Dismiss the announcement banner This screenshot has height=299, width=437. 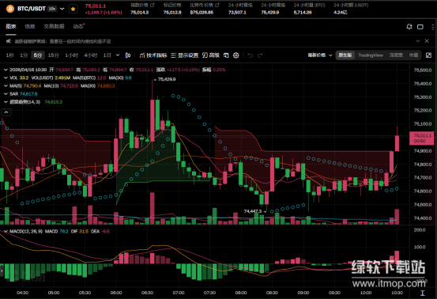427,41
